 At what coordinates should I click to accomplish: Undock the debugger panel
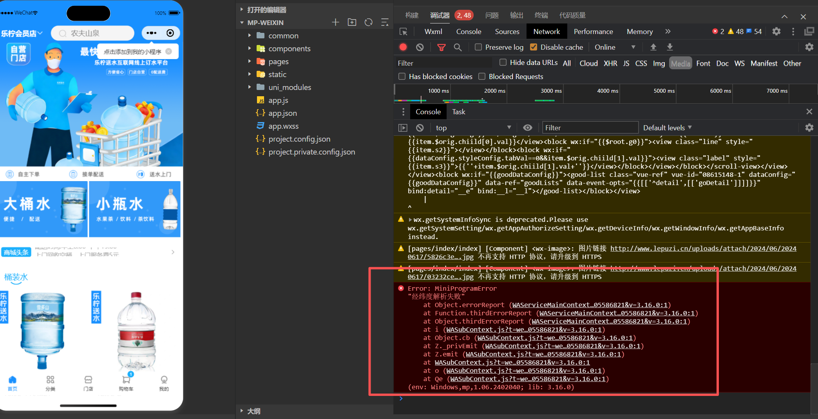809,32
